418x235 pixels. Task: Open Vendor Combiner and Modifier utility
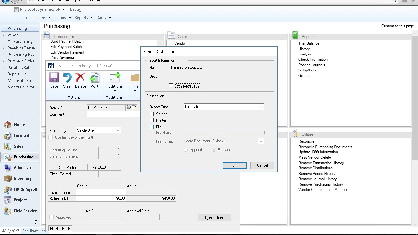[x=323, y=190]
